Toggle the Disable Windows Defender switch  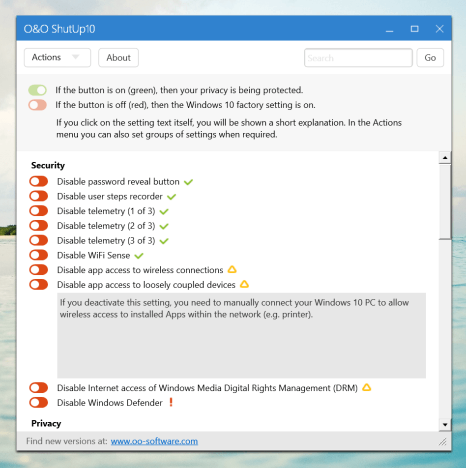tap(38, 403)
